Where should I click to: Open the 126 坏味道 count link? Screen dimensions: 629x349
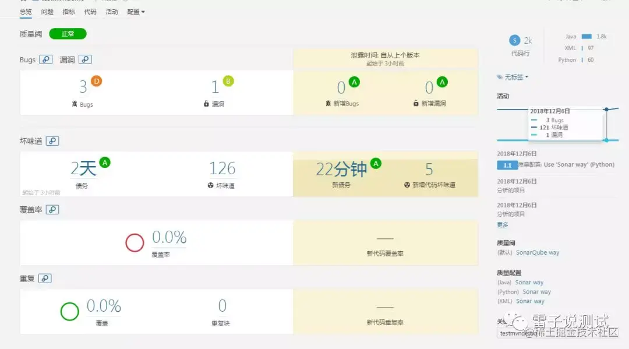(222, 169)
